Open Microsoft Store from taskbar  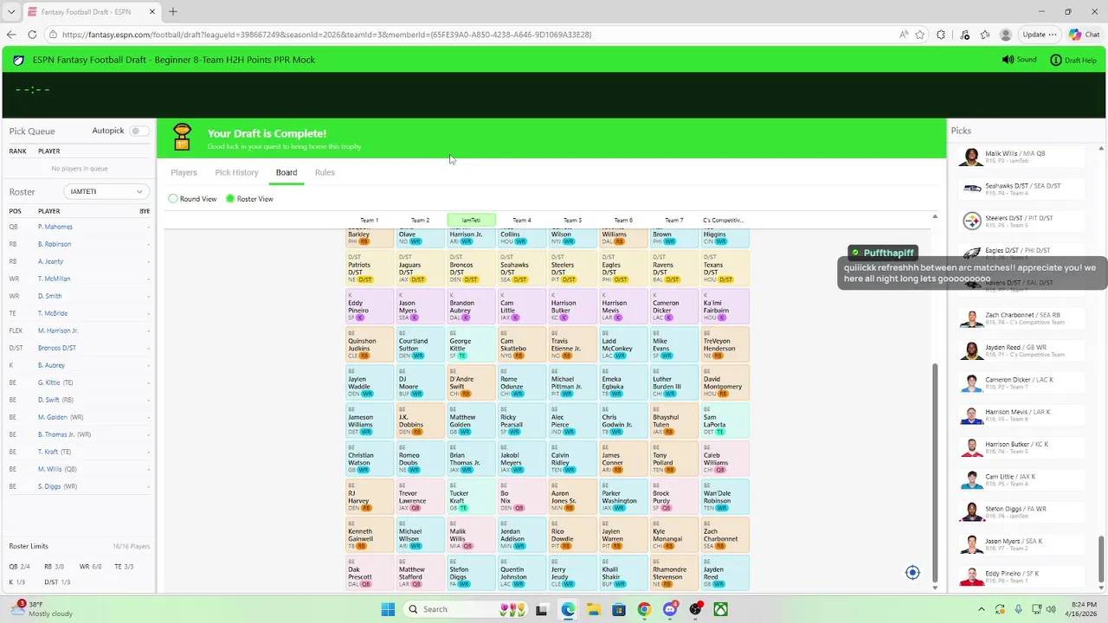click(618, 609)
